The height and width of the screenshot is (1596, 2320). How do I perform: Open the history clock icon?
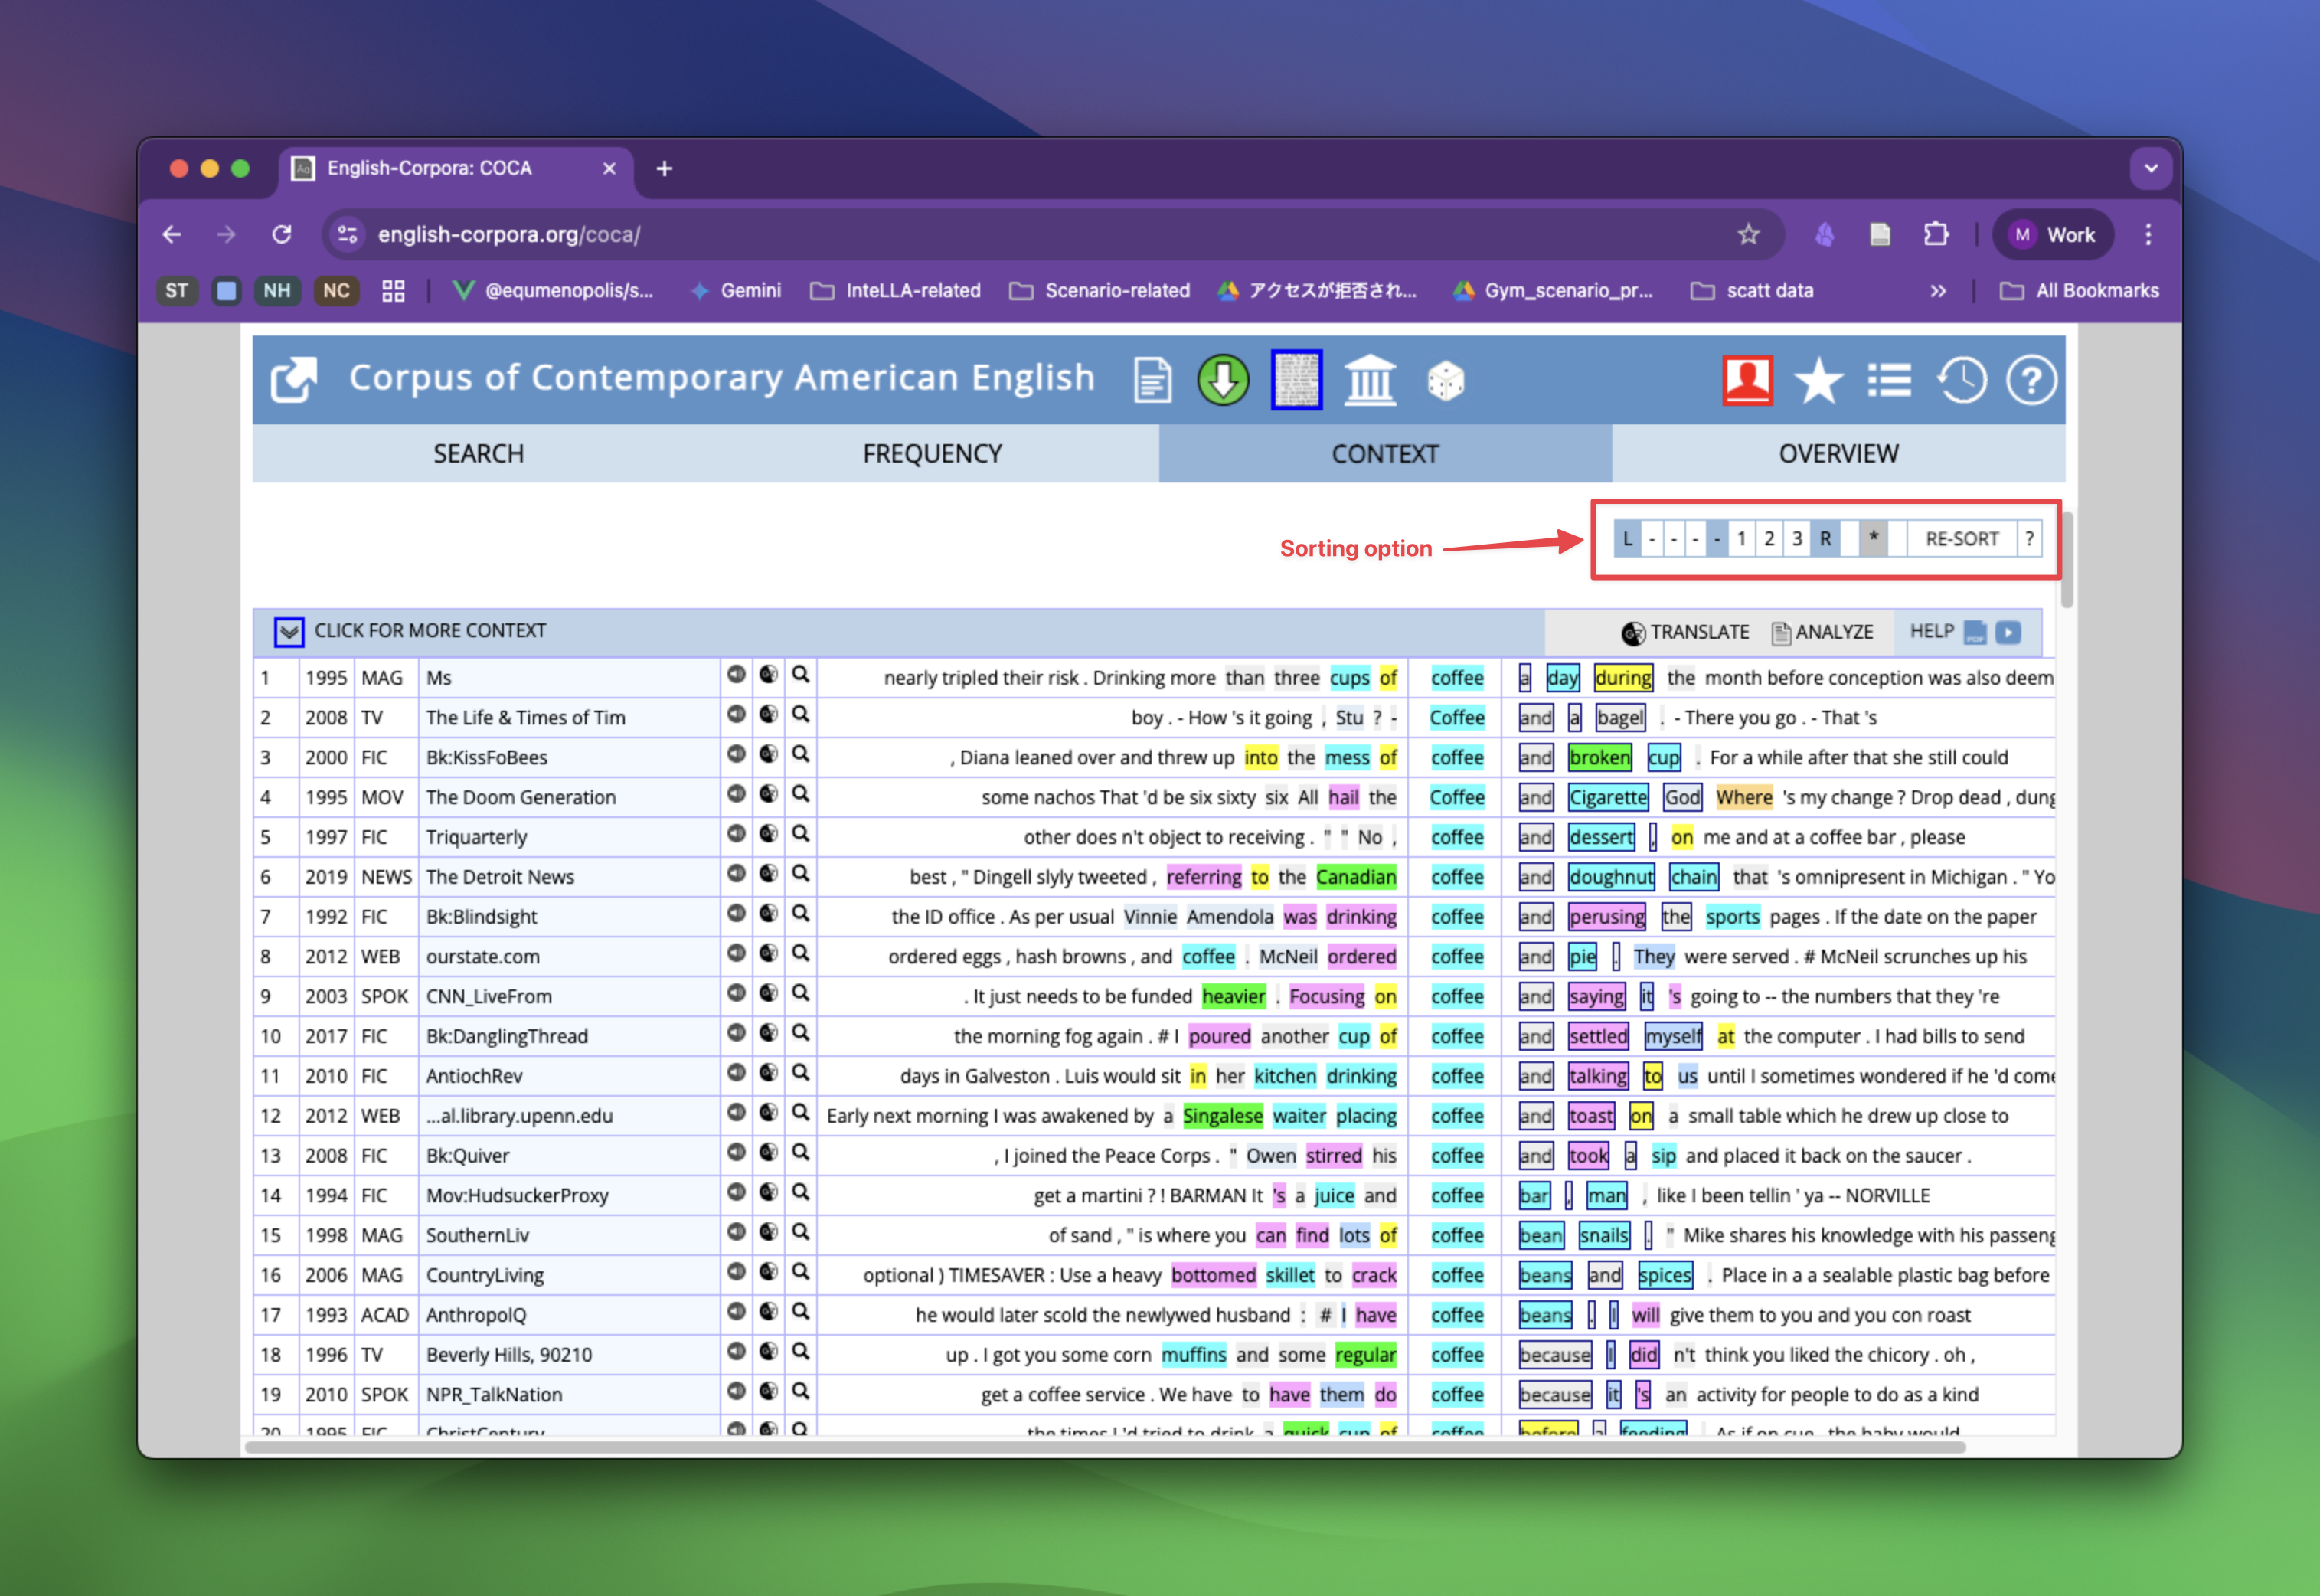(1961, 380)
